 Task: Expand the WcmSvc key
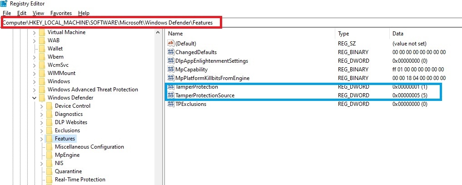coord(35,65)
